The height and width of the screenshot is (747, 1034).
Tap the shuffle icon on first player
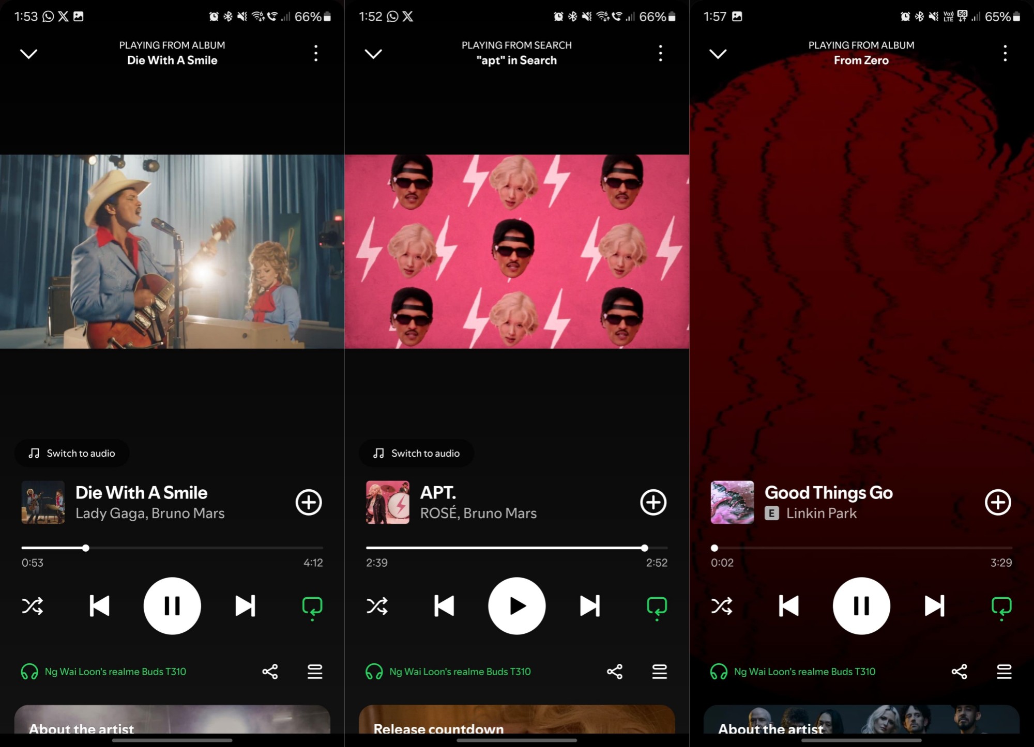32,606
